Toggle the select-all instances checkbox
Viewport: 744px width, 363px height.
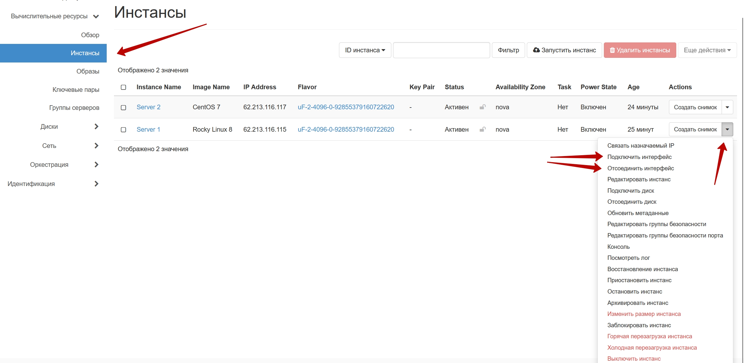pos(123,87)
